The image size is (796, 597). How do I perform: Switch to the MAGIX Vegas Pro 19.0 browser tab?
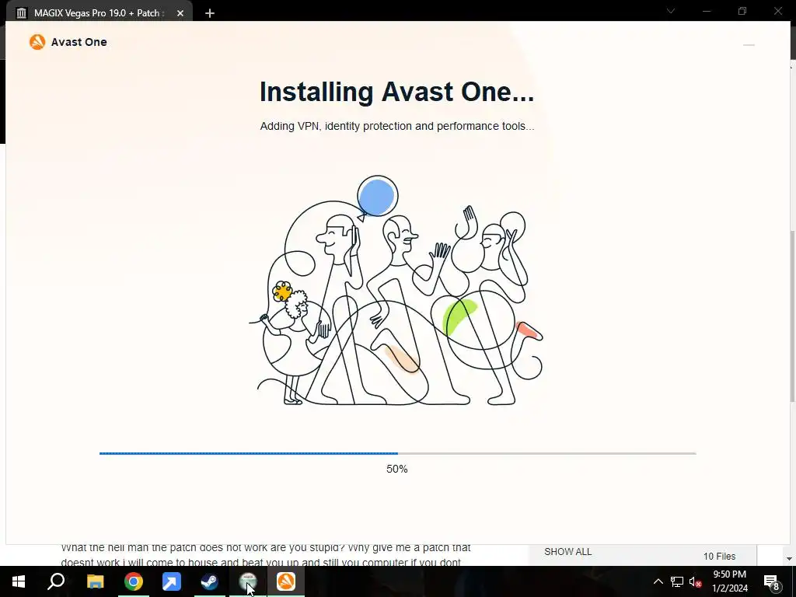tap(96, 13)
